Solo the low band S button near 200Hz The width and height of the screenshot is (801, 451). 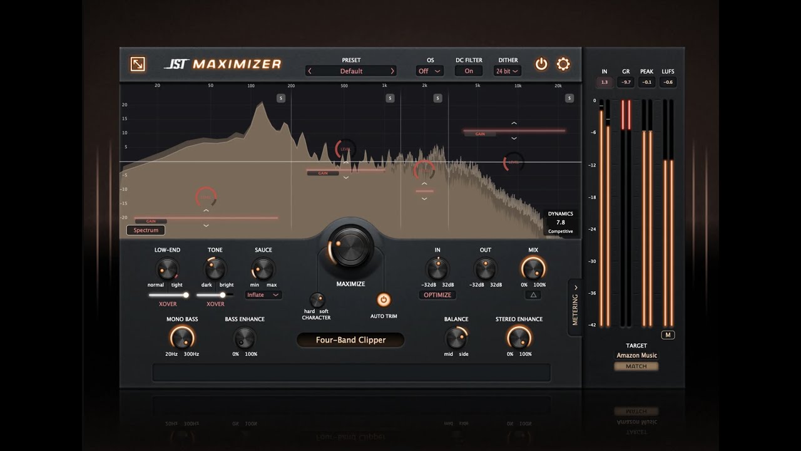281,98
